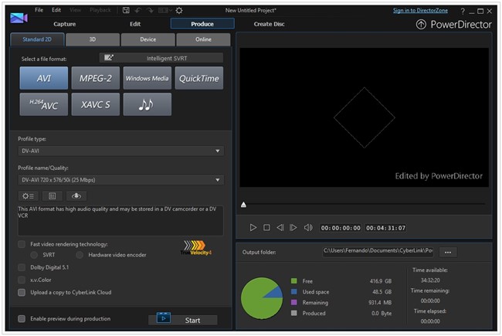Switch to the Create Disc module

(x=270, y=24)
